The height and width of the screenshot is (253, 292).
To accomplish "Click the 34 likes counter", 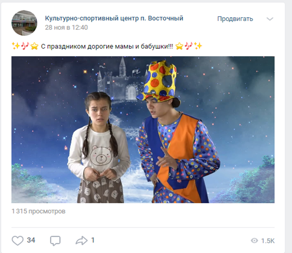I will pyautogui.click(x=31, y=240).
